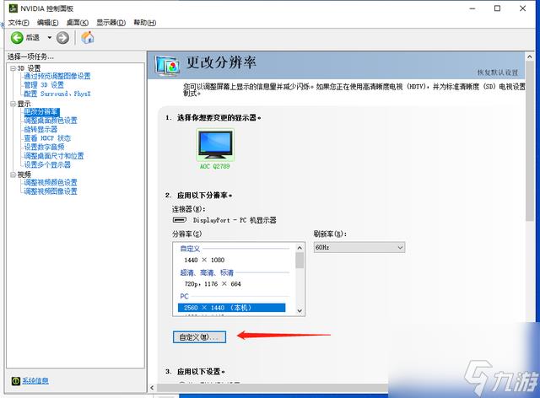This screenshot has height=398, width=540.
Task: Open 设置多个显示器 item
Action: 47,165
